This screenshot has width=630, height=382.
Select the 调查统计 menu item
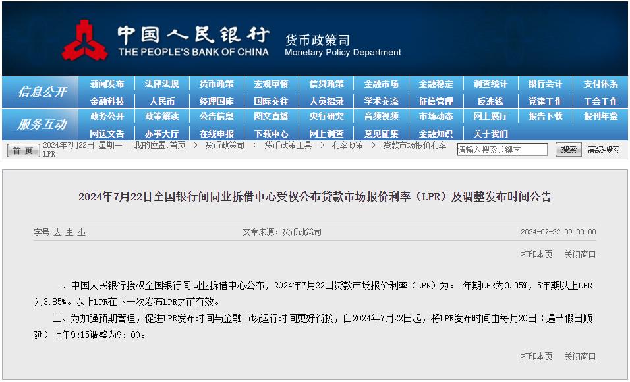click(490, 84)
